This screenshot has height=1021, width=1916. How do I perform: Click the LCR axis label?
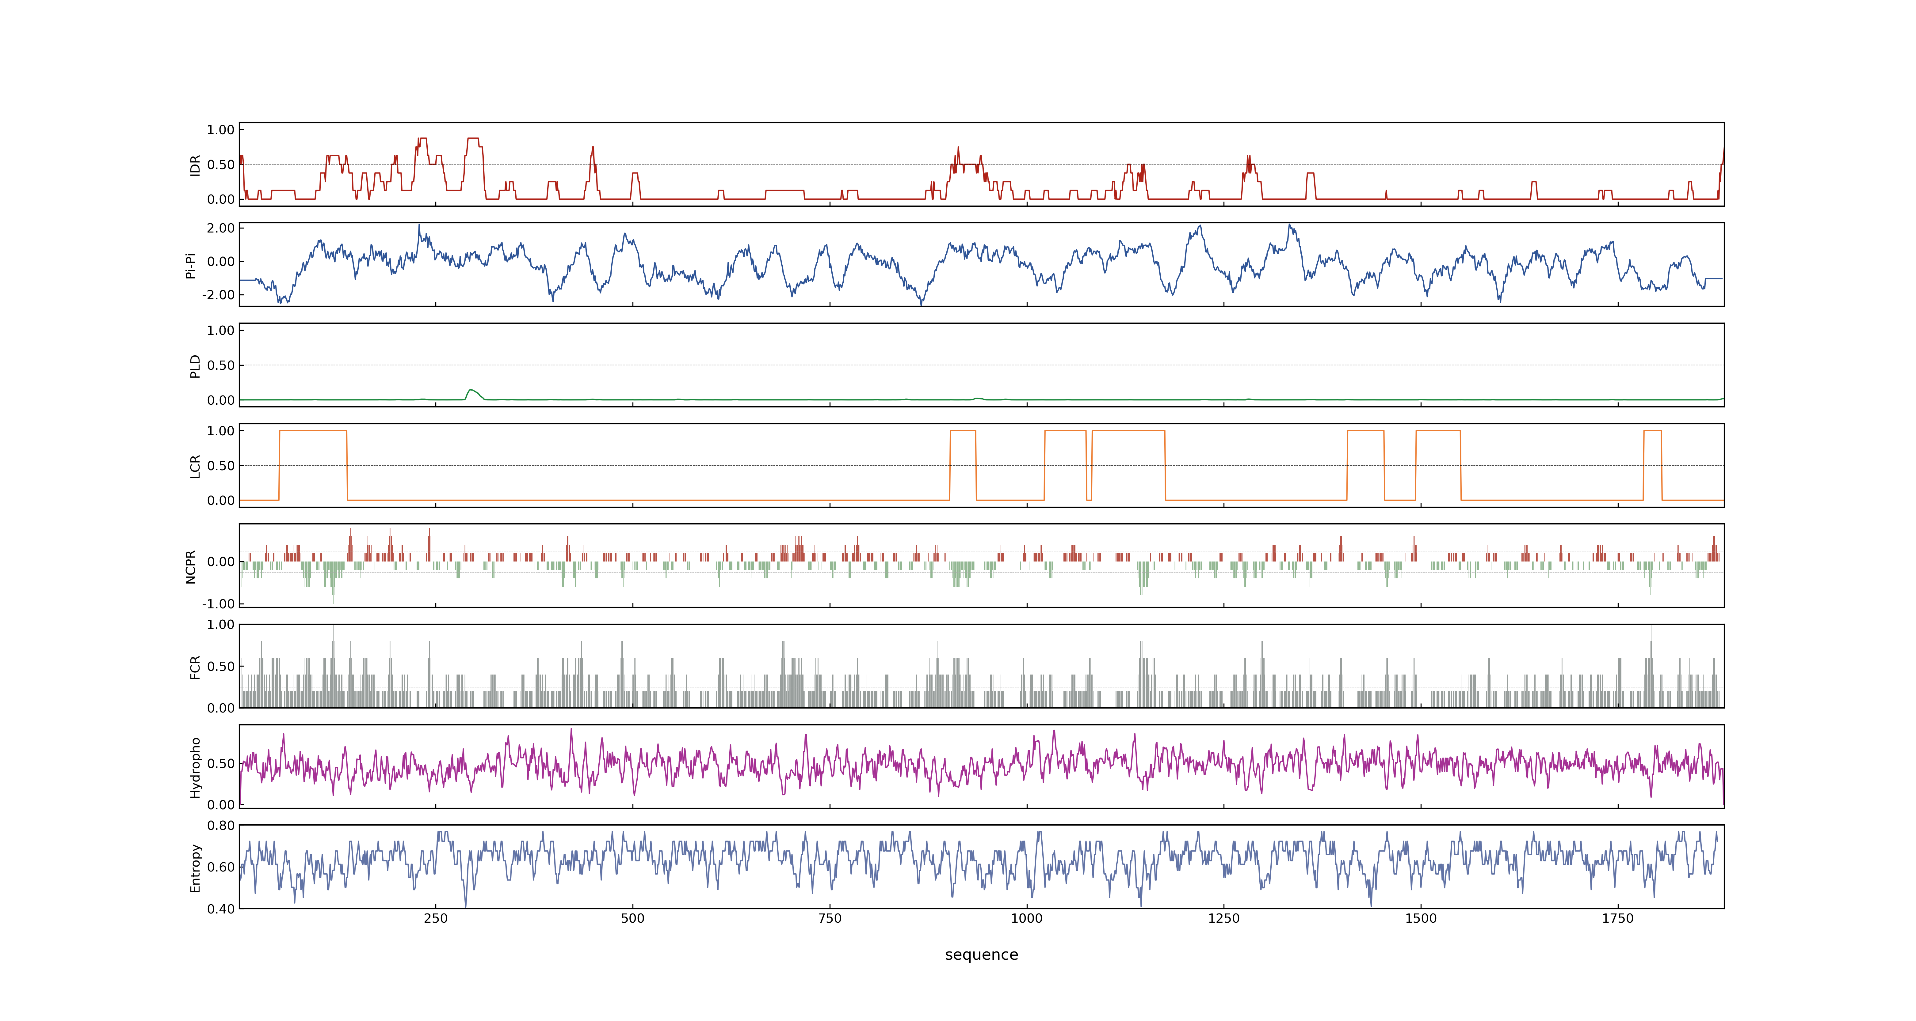point(195,466)
